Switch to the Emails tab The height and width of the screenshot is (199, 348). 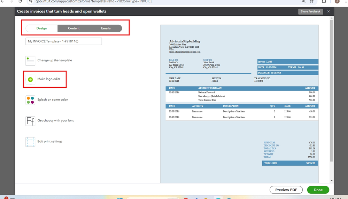click(106, 29)
